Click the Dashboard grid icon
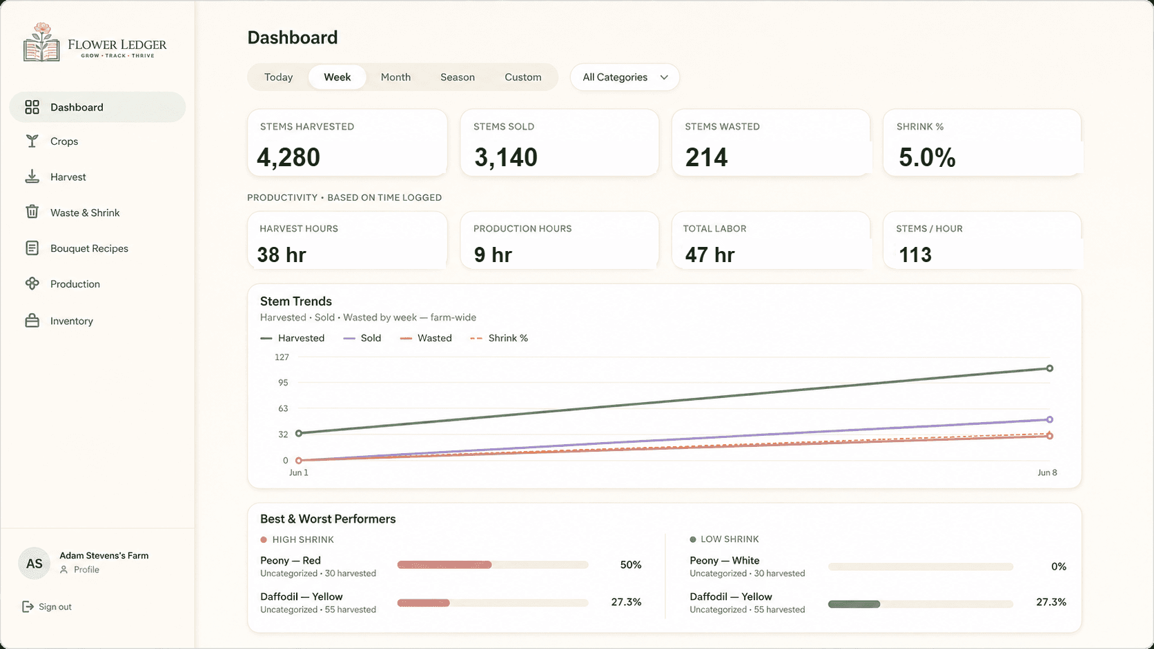Screen dimensions: 1154x649 tap(32, 107)
